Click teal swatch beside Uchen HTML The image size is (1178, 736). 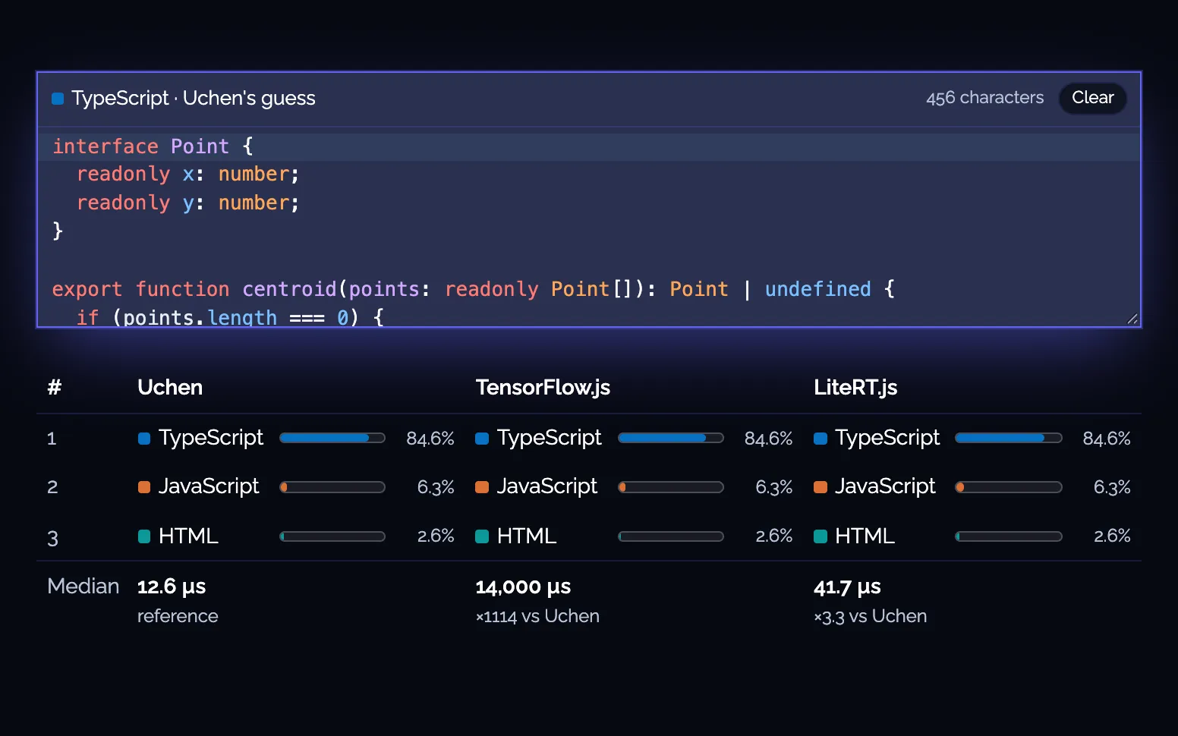[144, 536]
